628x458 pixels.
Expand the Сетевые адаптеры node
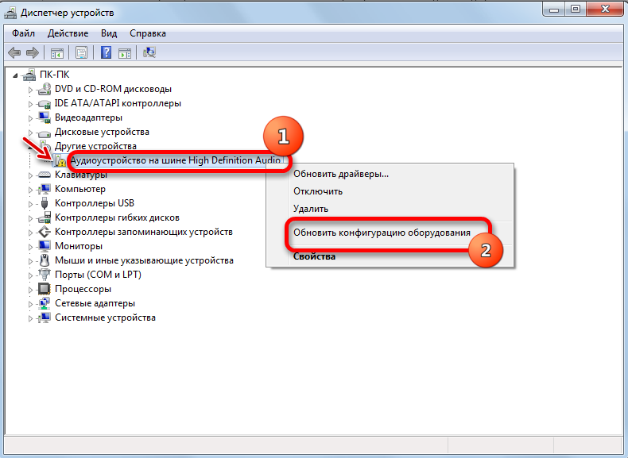(x=30, y=304)
